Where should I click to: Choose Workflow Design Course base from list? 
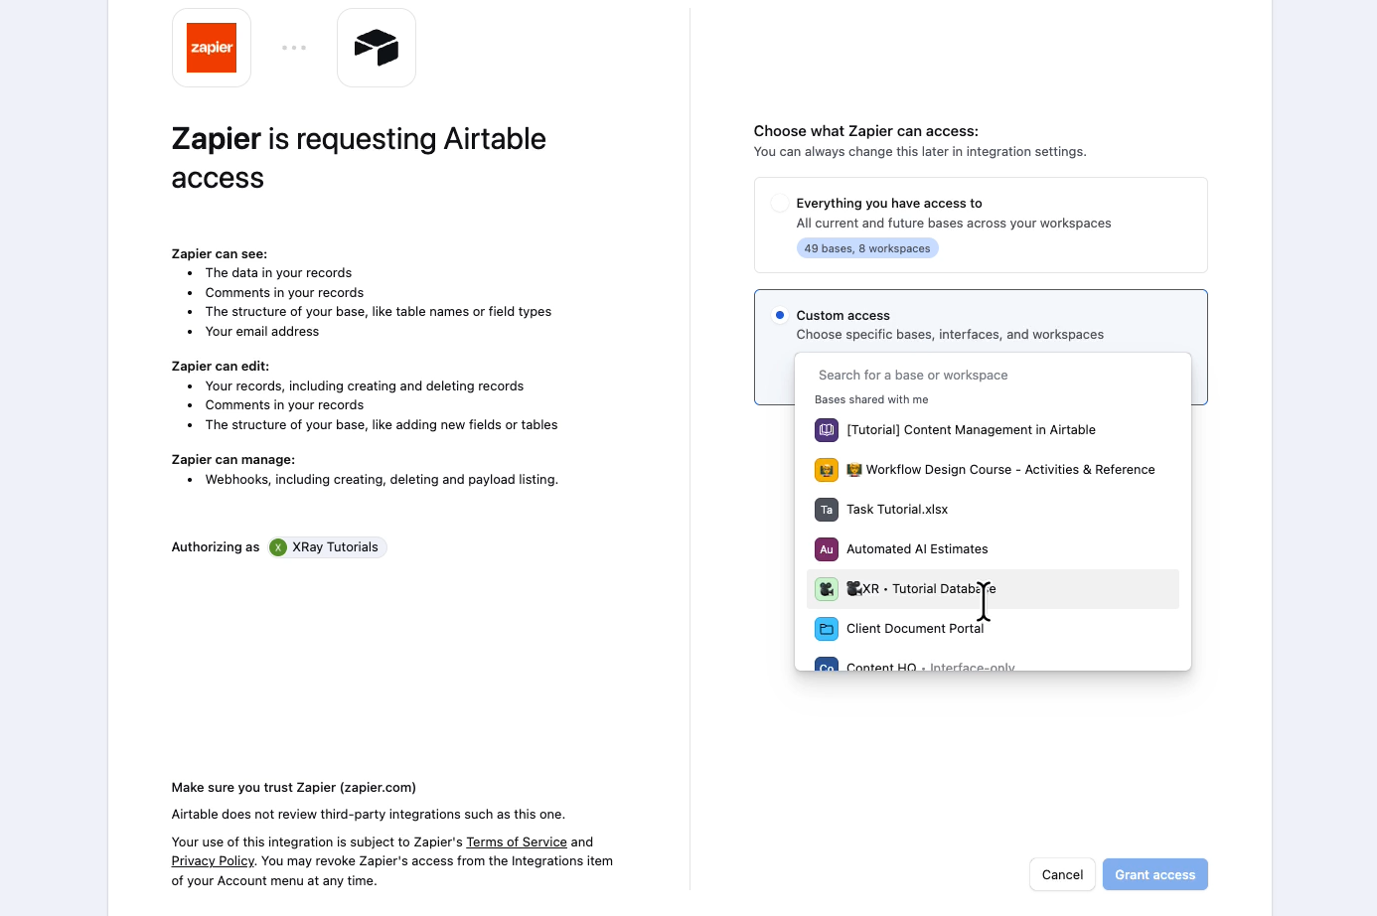(993, 470)
